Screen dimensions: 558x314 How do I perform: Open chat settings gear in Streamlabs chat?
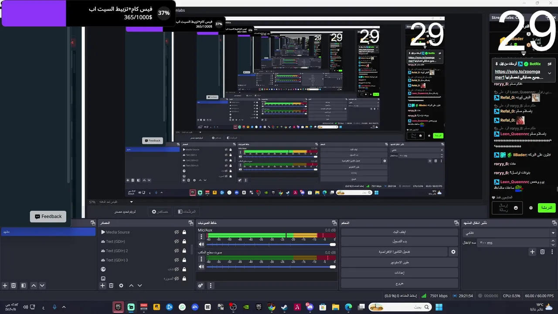point(531,208)
